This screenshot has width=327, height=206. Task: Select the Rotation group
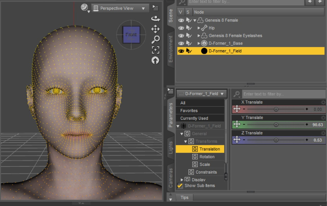point(207,157)
